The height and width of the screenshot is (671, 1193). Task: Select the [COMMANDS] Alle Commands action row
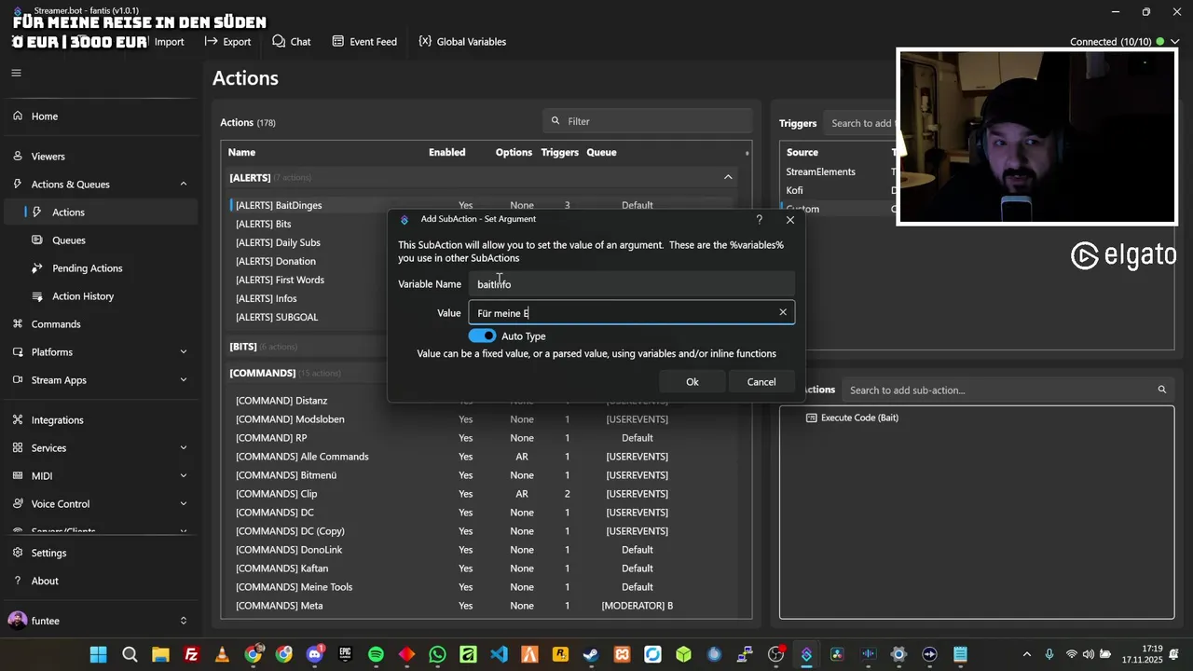[x=481, y=457]
